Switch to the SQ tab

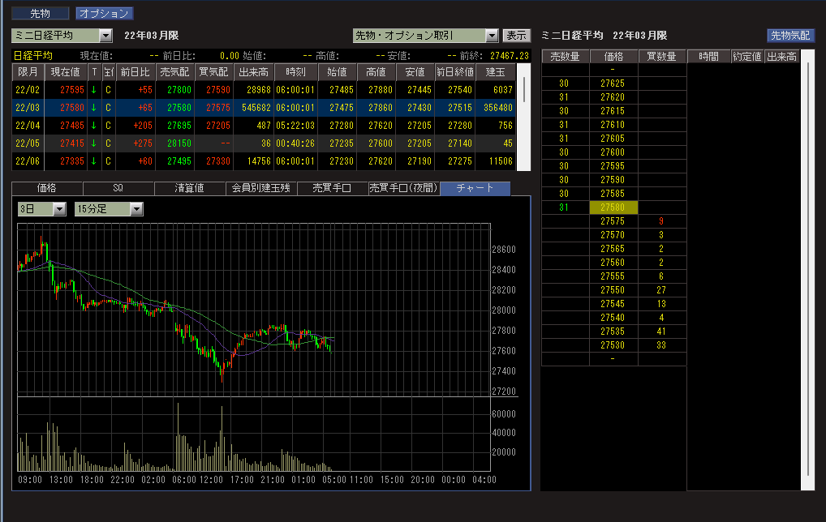coord(118,188)
